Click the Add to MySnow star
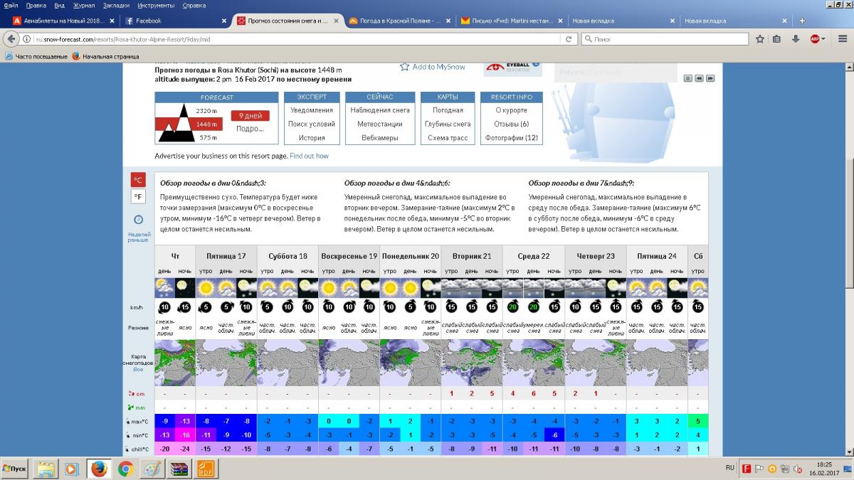Viewport: 854px width, 480px height. [404, 67]
